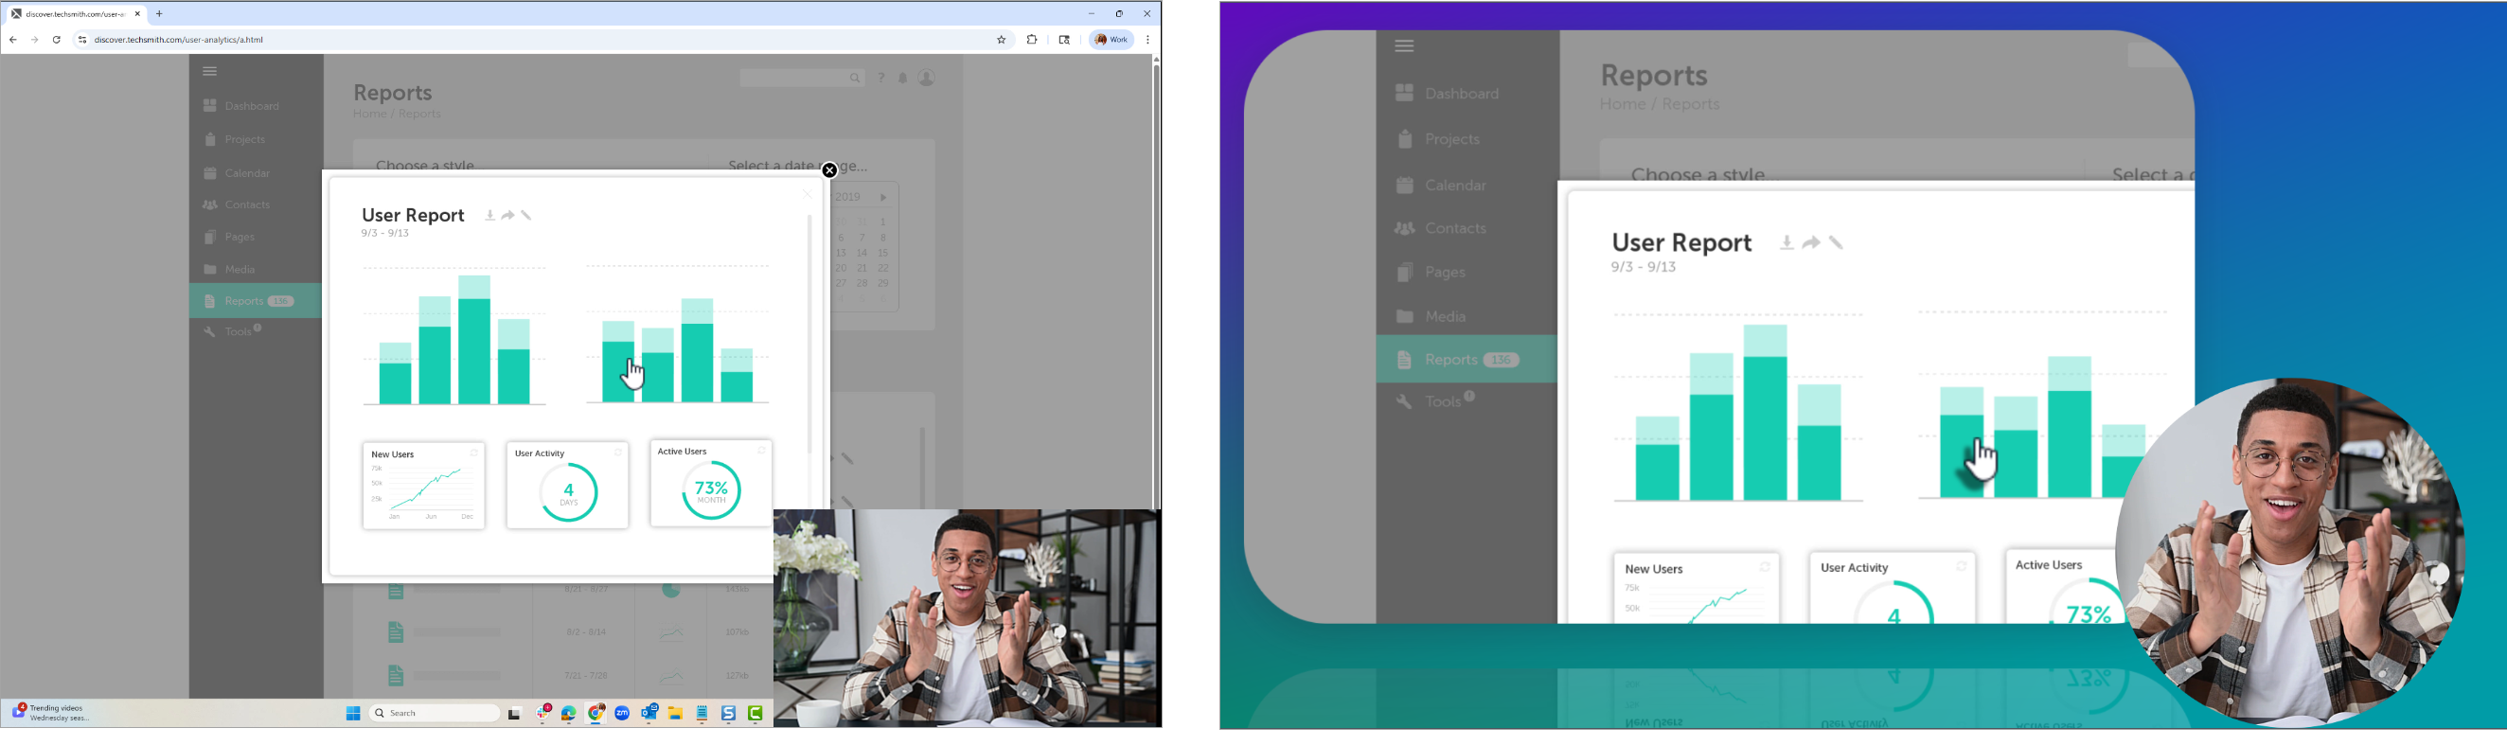The height and width of the screenshot is (746, 2507).
Task: Open Outlook from the taskbar
Action: (650, 714)
